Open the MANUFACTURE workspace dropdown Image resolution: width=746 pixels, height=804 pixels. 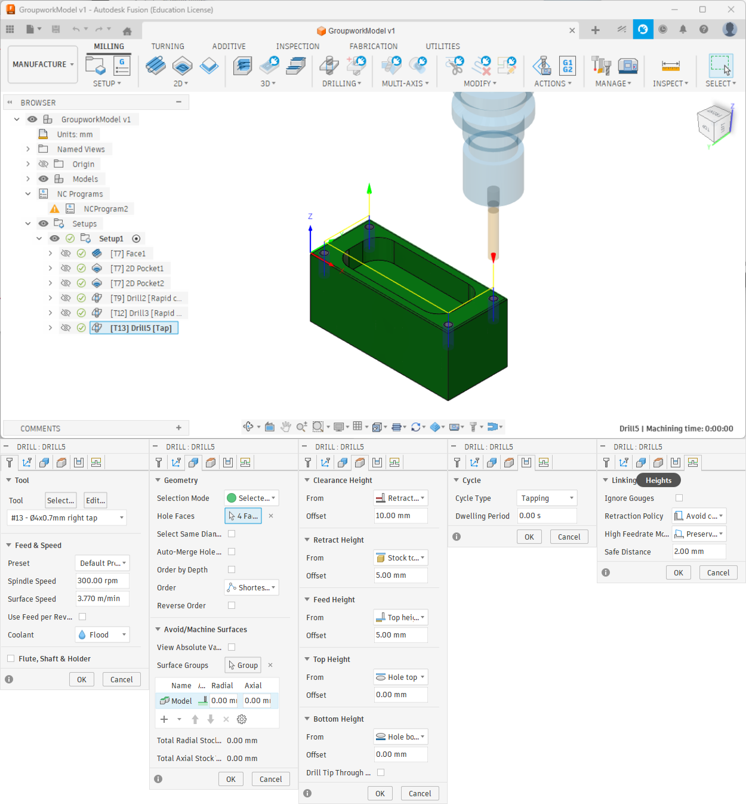pyautogui.click(x=43, y=64)
